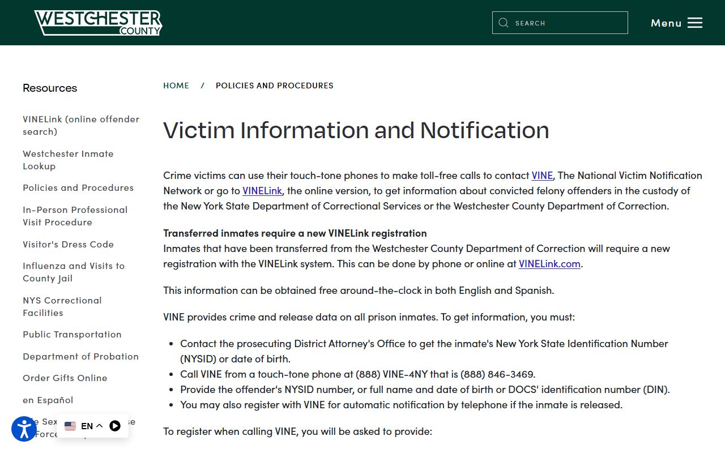This screenshot has height=453, width=725.
Task: Select en Español sidebar link
Action: (x=48, y=400)
